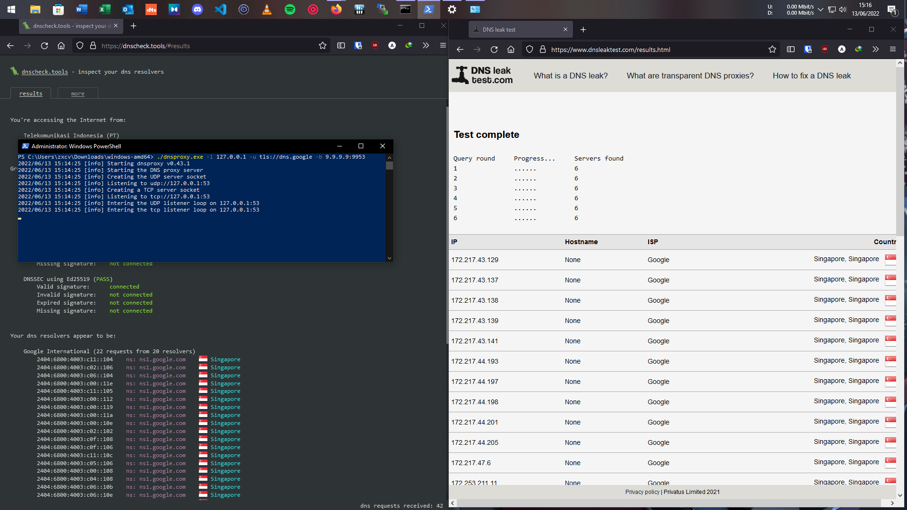
Task: Open uBlock Origin in dnscheck.tools window
Action: tap(375, 46)
